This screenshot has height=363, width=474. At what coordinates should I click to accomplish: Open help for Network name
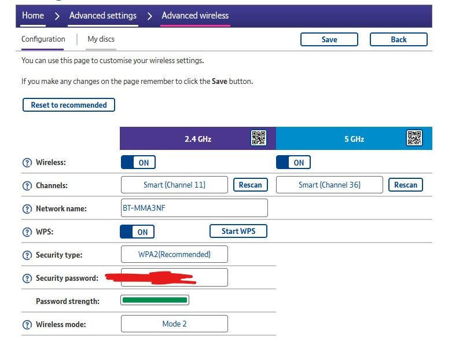27,208
